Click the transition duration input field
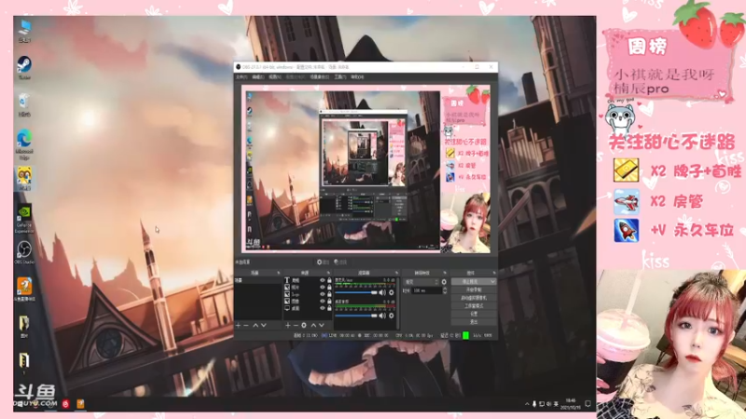The image size is (746, 419). point(427,291)
